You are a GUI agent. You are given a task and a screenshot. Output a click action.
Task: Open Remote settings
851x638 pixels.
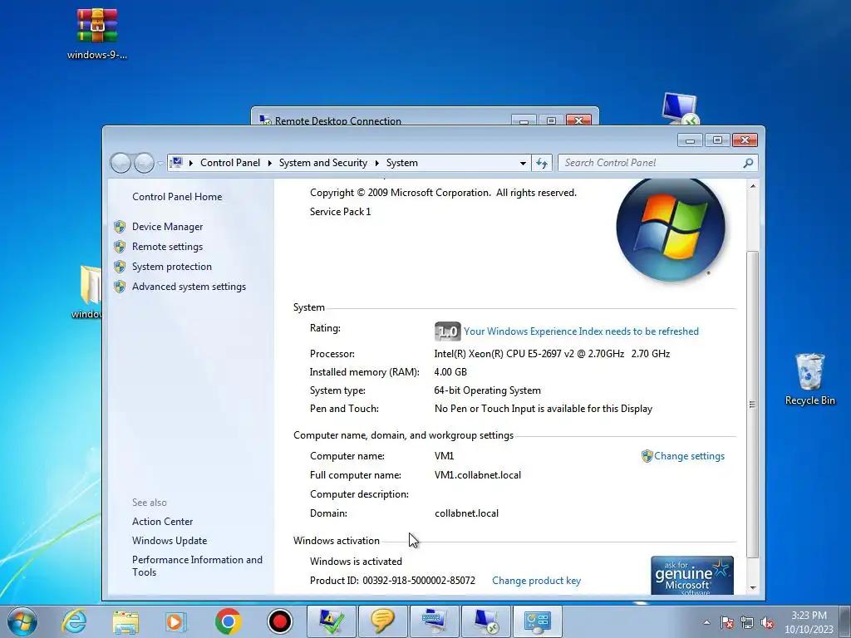(167, 246)
